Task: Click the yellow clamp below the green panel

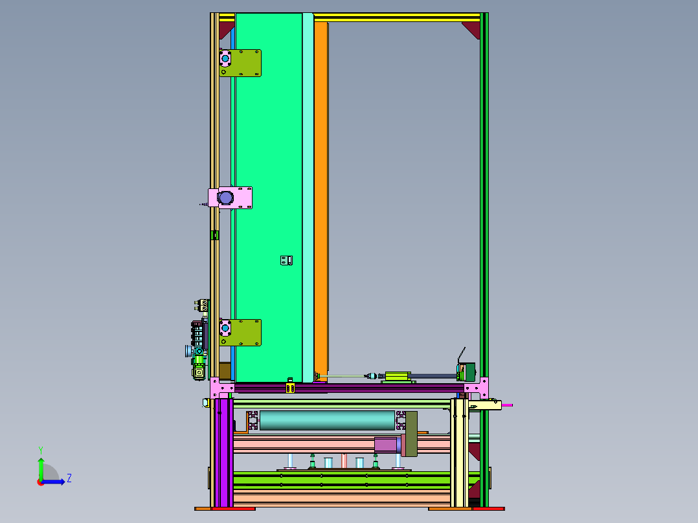Action: click(289, 388)
